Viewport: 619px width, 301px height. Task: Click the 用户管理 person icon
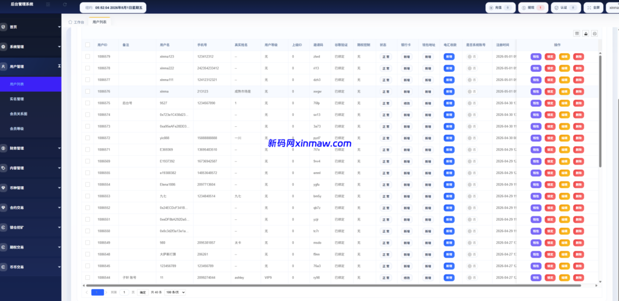4,66
